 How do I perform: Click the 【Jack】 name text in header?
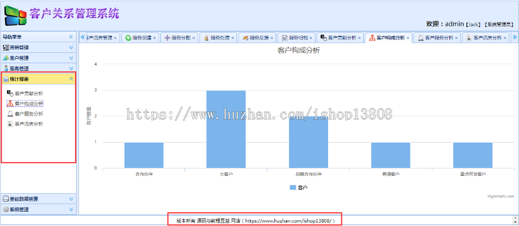point(473,24)
